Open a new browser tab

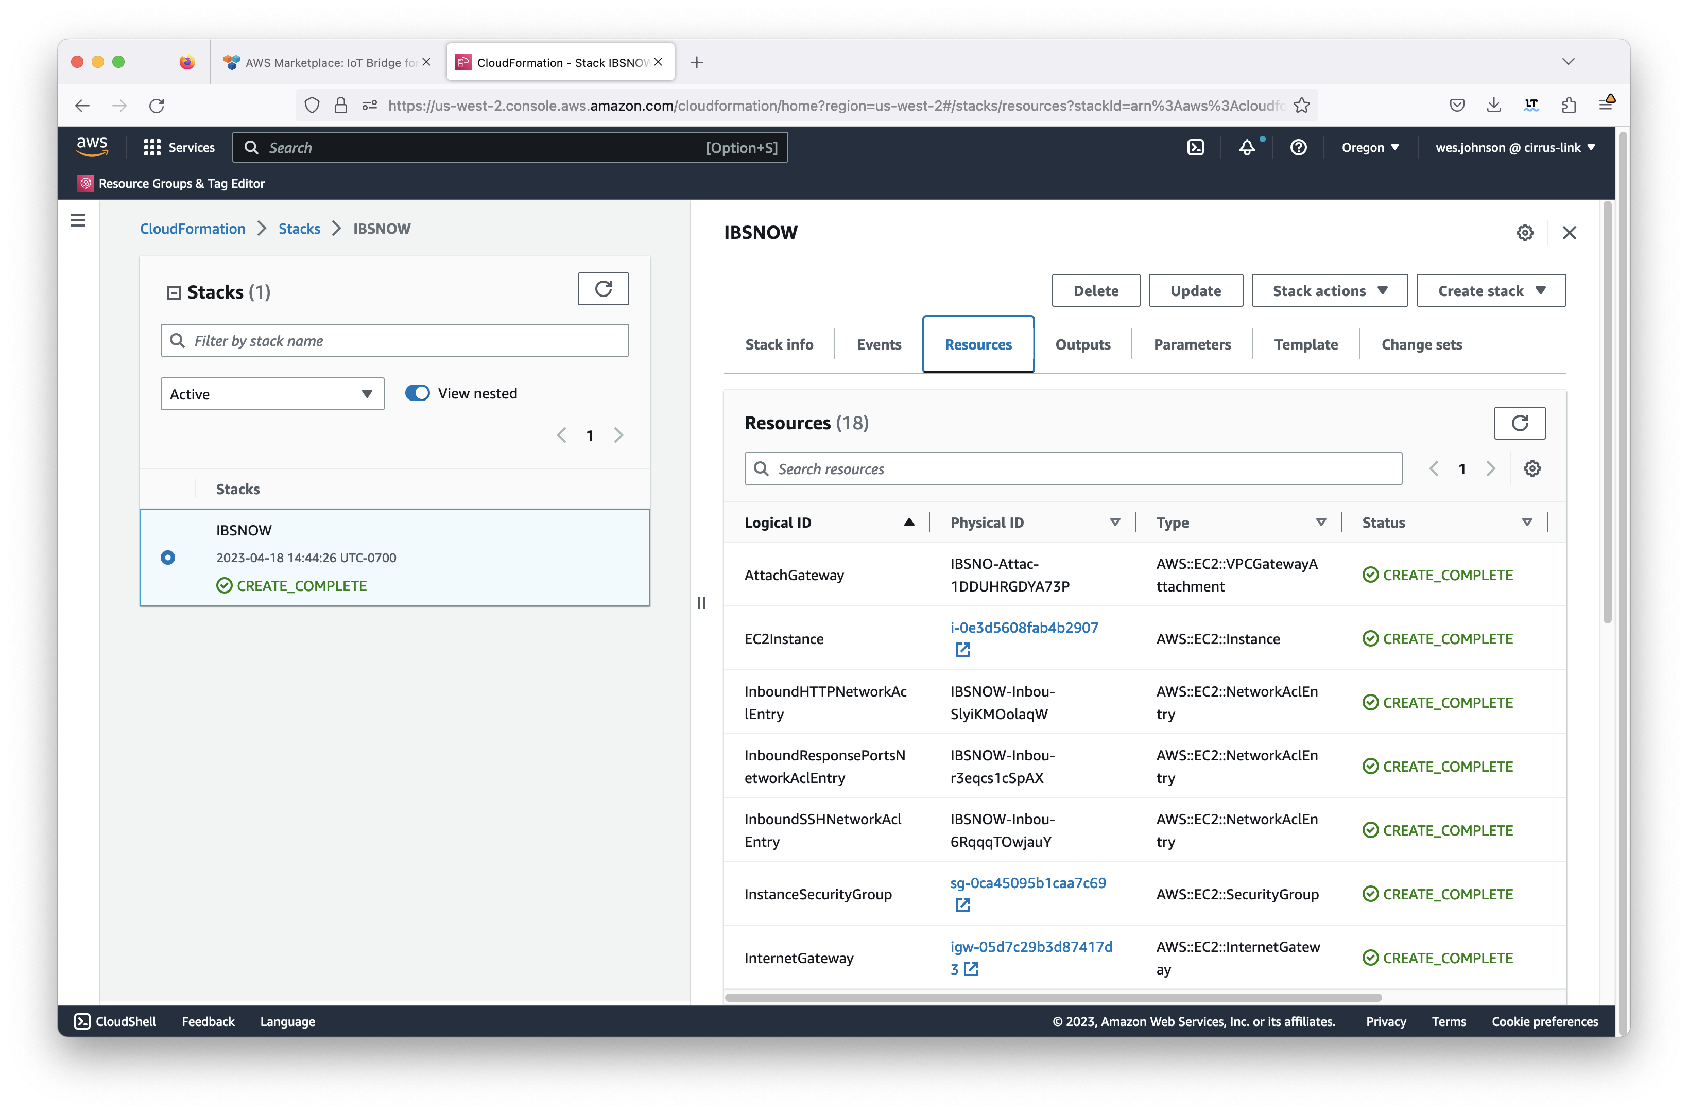click(696, 62)
